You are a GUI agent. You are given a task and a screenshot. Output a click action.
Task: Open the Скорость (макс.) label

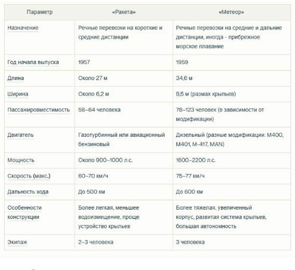click(29, 176)
